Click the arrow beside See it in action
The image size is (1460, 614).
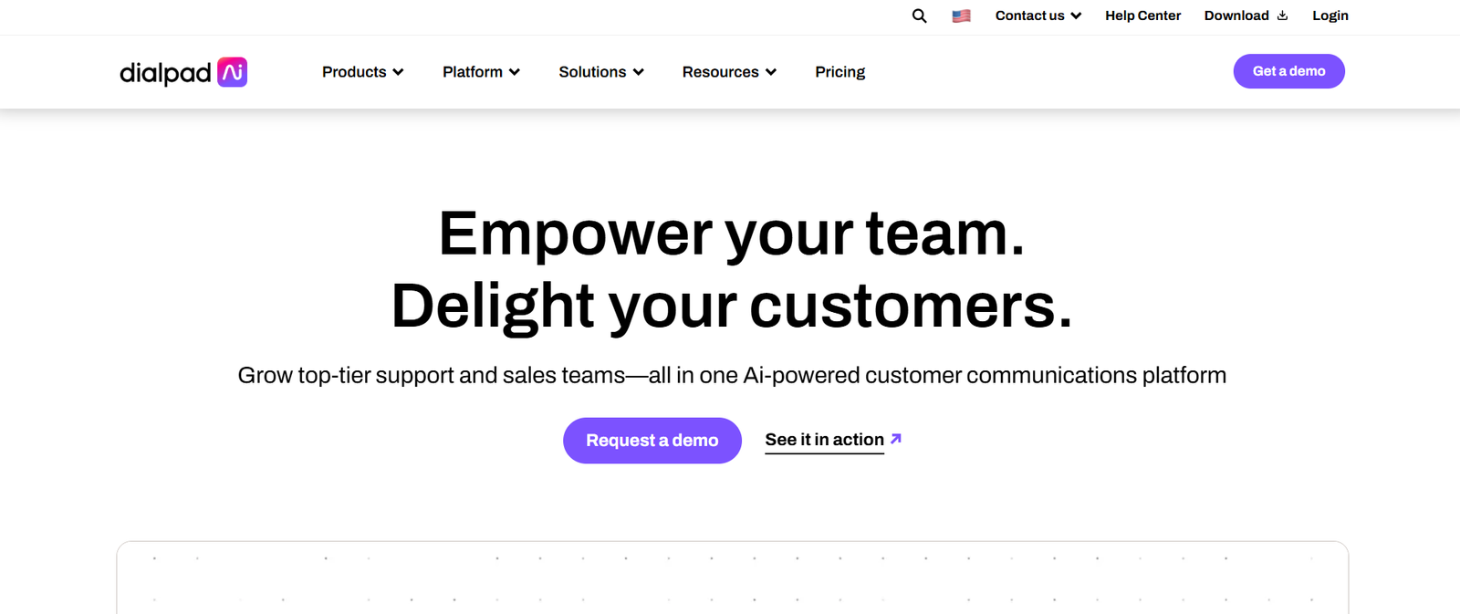(896, 439)
